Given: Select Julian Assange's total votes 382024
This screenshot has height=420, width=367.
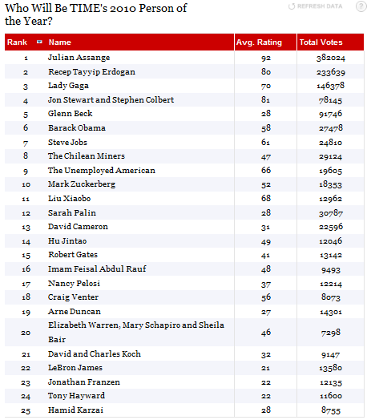Looking at the screenshot, I should [x=331, y=58].
